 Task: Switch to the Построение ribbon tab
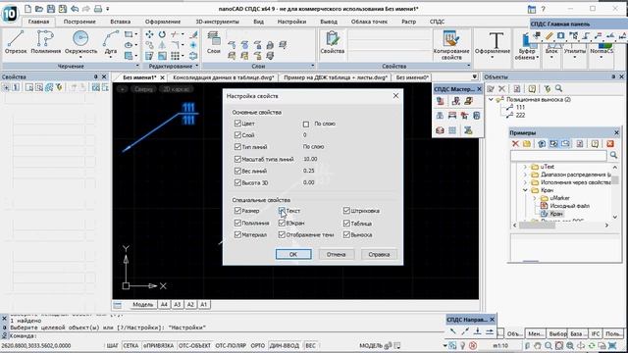point(79,22)
